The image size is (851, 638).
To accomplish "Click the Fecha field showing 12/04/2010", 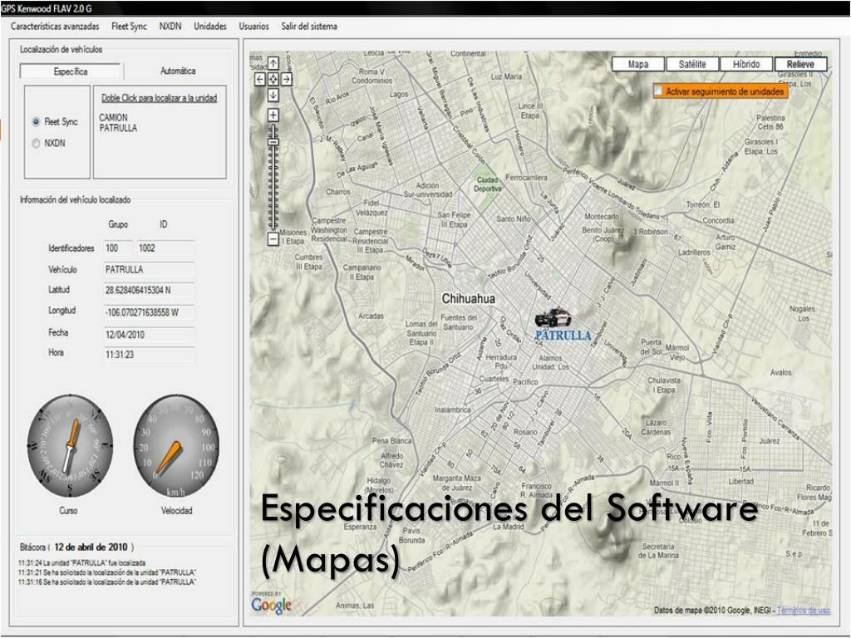I will (x=149, y=335).
